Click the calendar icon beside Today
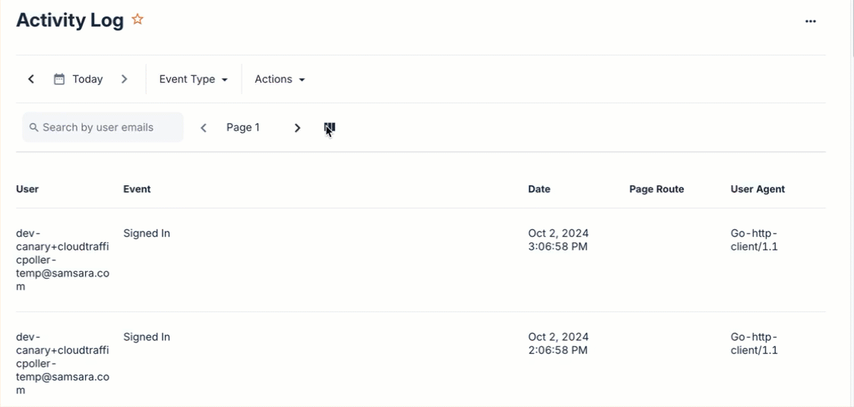The image size is (854, 407). click(x=59, y=79)
